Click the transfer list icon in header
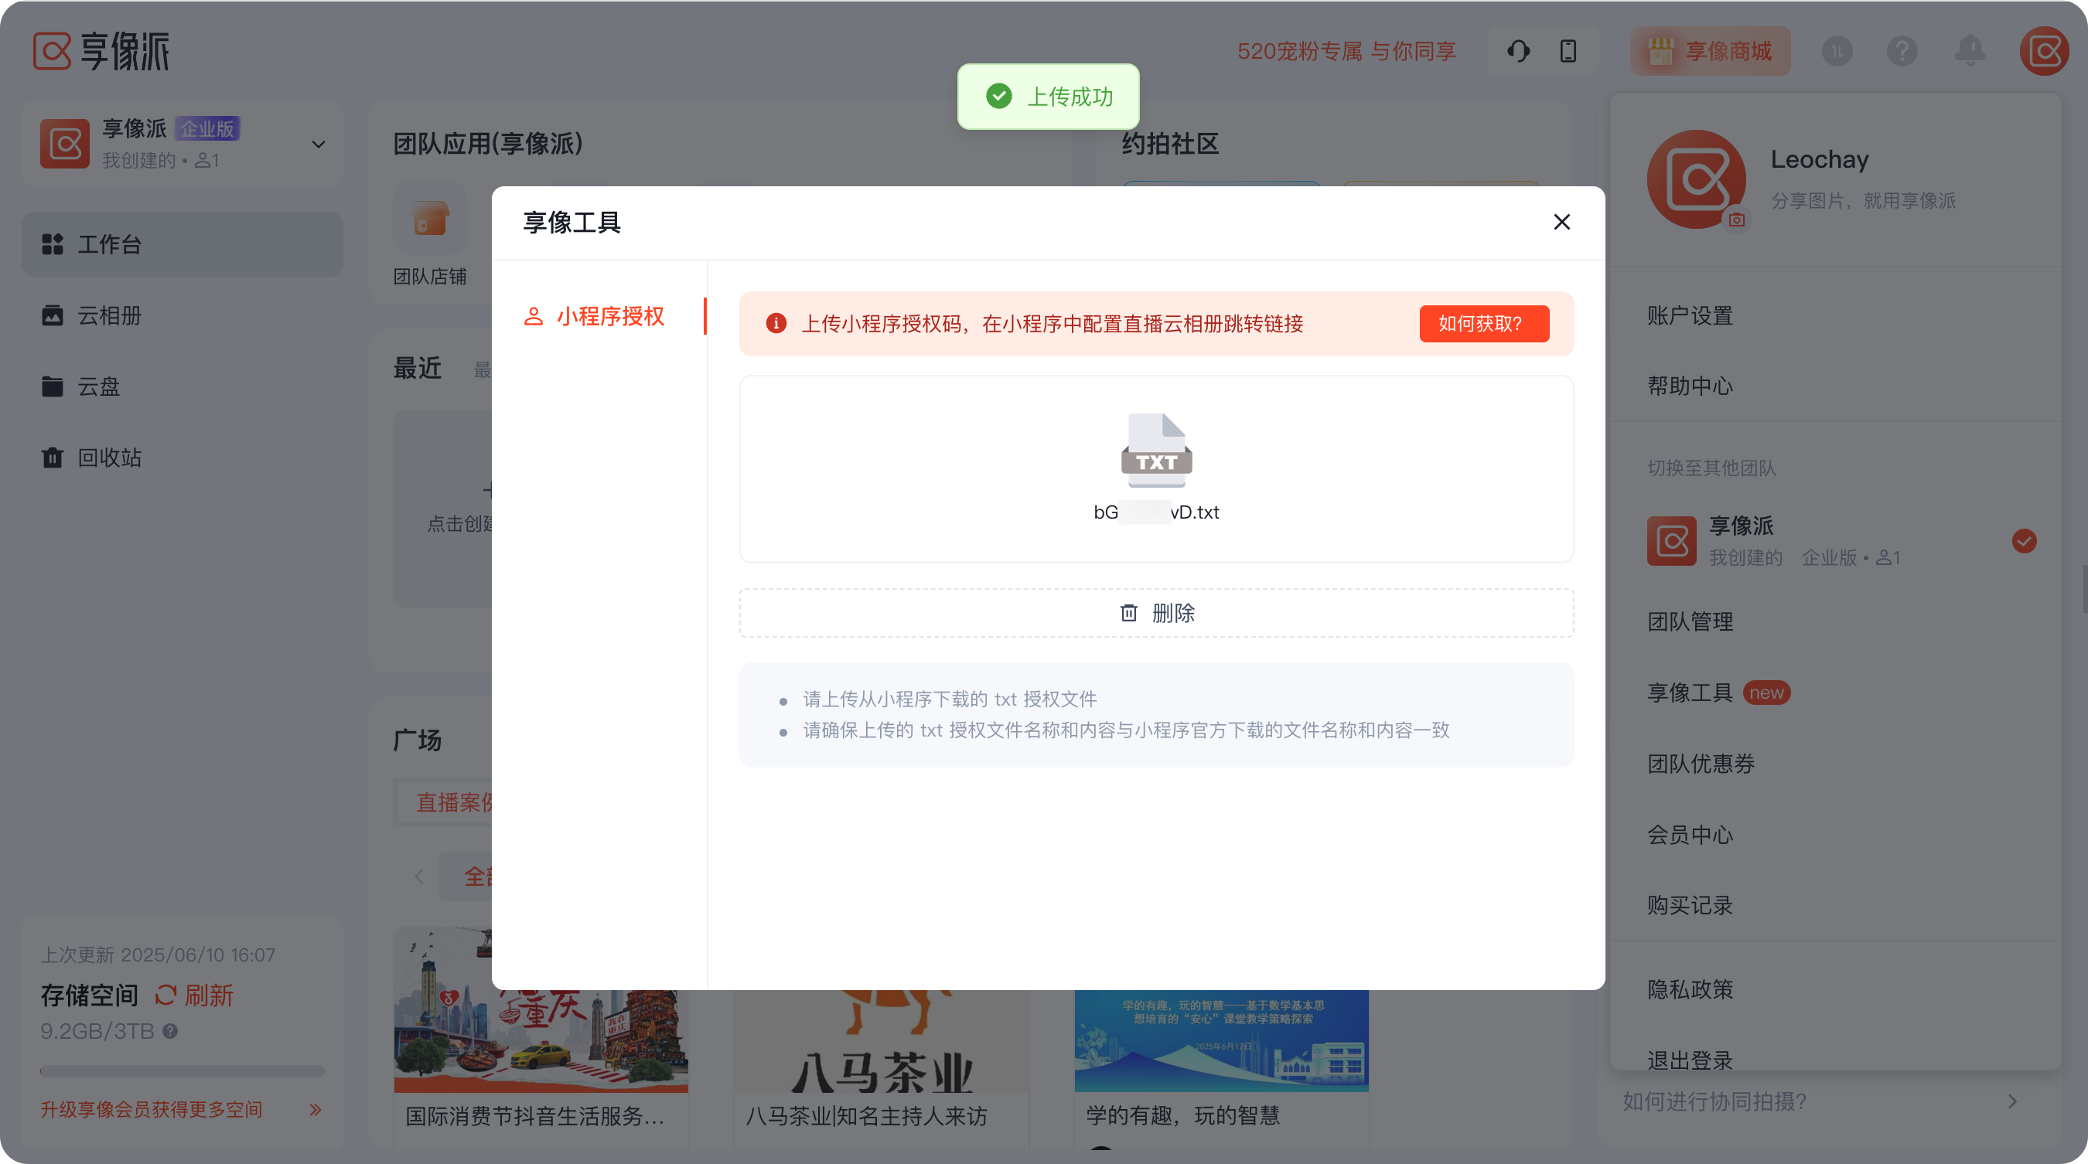 1837,51
